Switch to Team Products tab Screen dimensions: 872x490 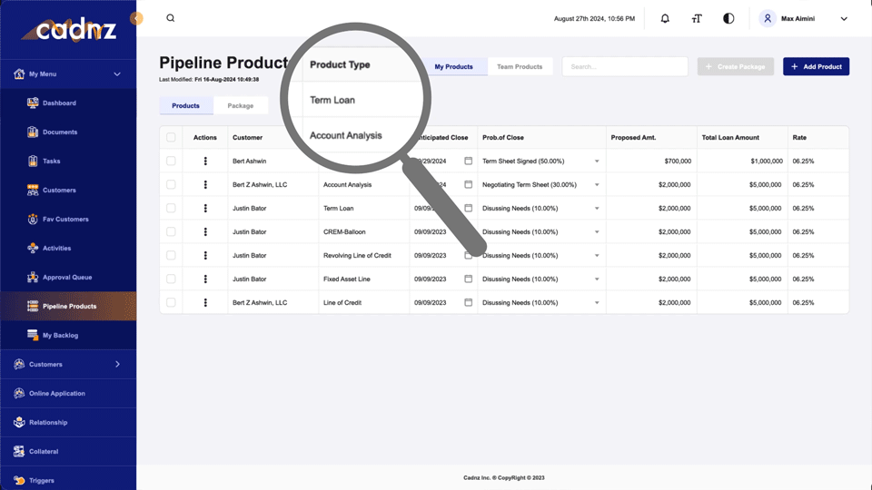click(x=520, y=66)
